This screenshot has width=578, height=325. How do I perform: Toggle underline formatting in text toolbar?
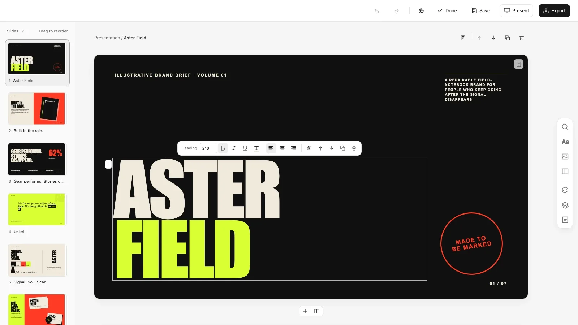(x=245, y=148)
